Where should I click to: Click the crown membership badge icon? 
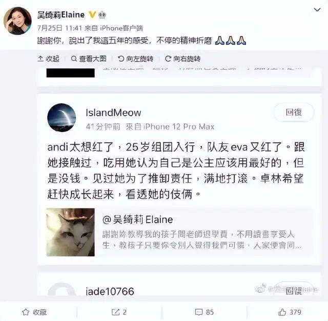pos(102,15)
